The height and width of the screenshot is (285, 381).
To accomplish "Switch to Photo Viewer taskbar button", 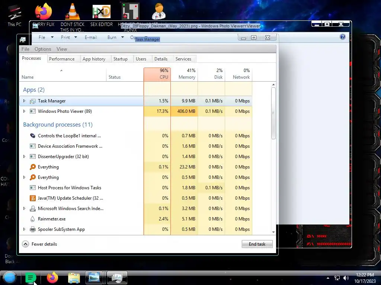I will (x=95, y=278).
